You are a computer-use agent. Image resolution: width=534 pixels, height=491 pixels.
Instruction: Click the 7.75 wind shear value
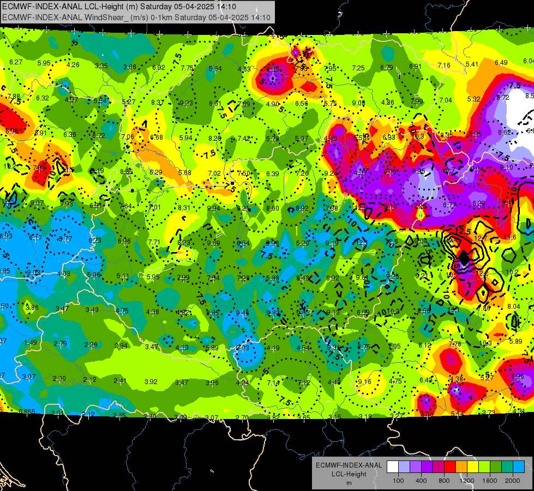click(187, 68)
